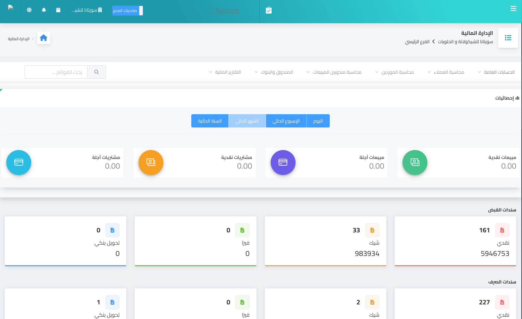This screenshot has width=522, height=319.
Task: Click orange file icon next to 33
Action: pos(372,230)
